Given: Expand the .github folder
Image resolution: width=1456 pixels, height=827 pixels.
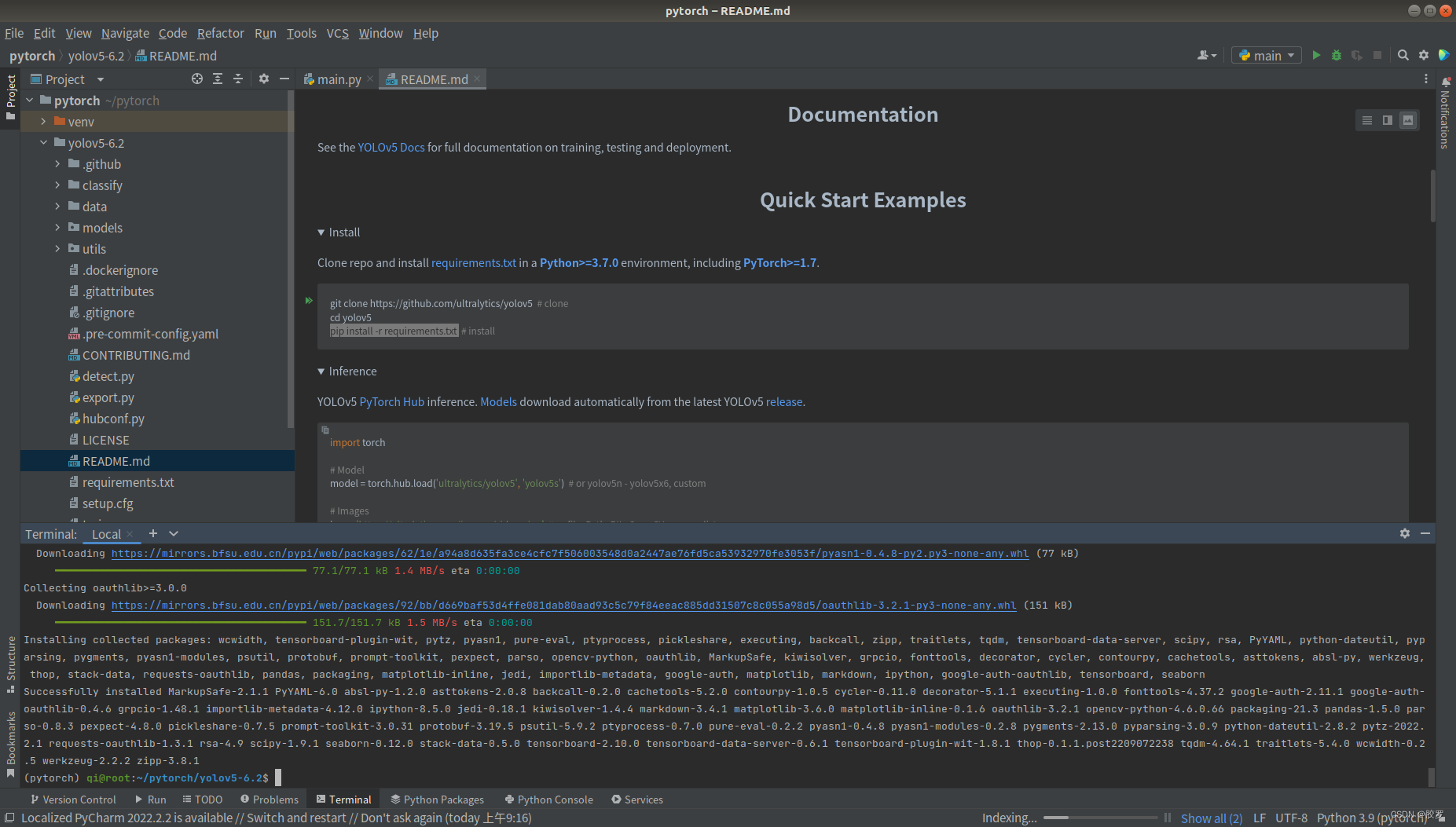Looking at the screenshot, I should pyautogui.click(x=57, y=164).
